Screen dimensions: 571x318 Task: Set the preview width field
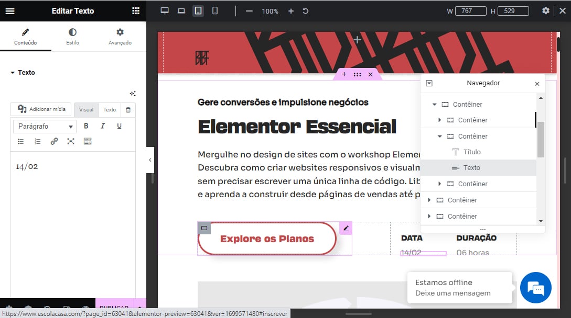(x=471, y=11)
